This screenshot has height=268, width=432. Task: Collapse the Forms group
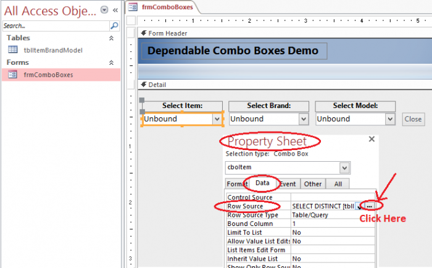[x=112, y=63]
